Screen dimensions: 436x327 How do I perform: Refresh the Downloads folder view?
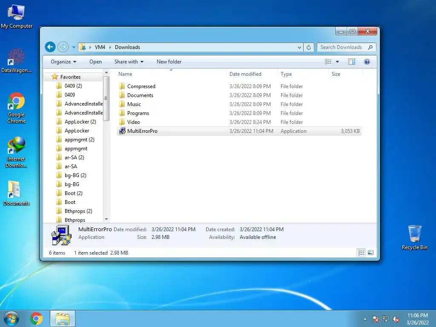309,47
